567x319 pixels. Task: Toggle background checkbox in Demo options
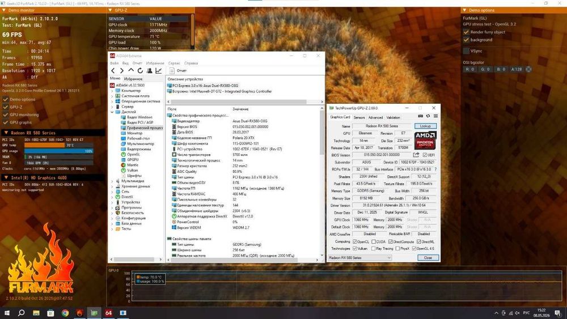tap(466, 40)
